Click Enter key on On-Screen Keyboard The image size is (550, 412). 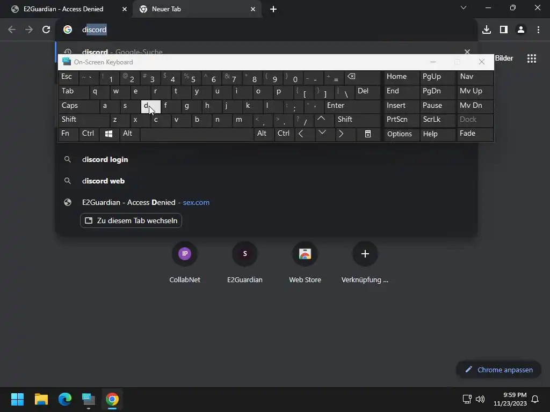352,106
